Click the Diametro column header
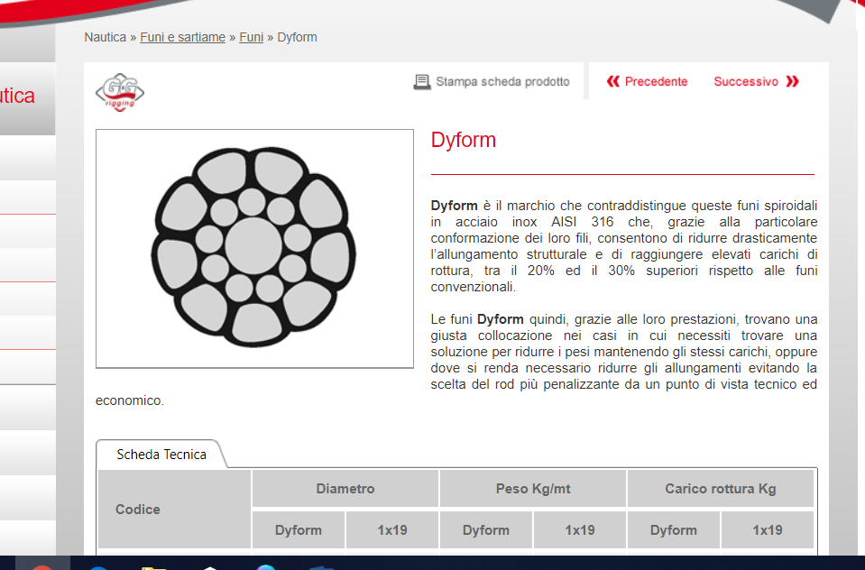Viewport: 865px width, 570px height. (345, 488)
